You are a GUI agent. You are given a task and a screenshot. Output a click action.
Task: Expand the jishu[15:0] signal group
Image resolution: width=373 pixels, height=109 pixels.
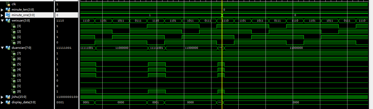point(2,97)
